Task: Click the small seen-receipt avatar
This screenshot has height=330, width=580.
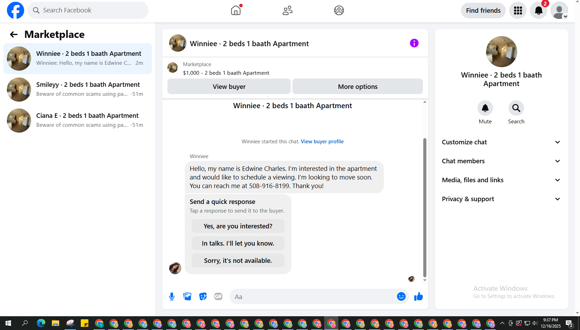Action: [411, 279]
